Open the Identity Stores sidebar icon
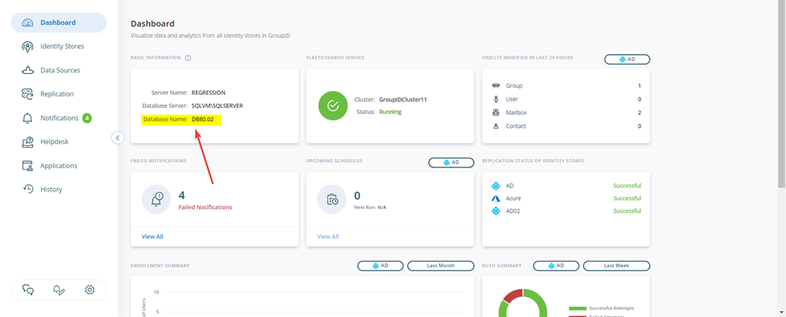 coord(27,47)
